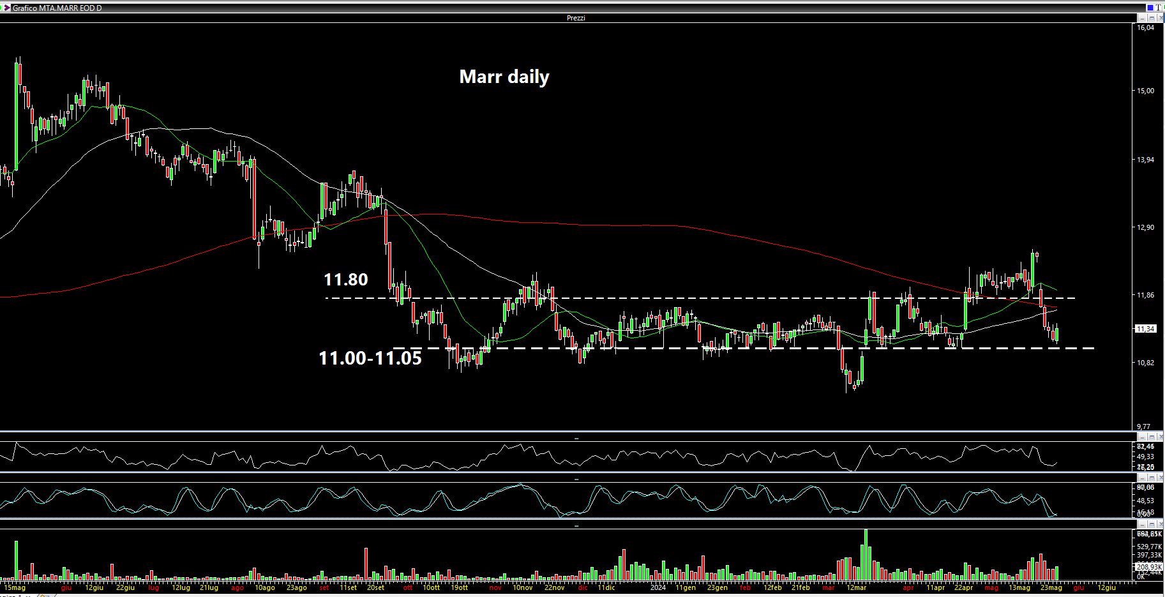Close the Prezzi price panel
Screen dimensions: 1165x597
[1160, 18]
